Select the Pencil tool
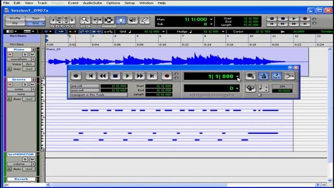The width and height of the screenshot is (334, 188). [145, 20]
